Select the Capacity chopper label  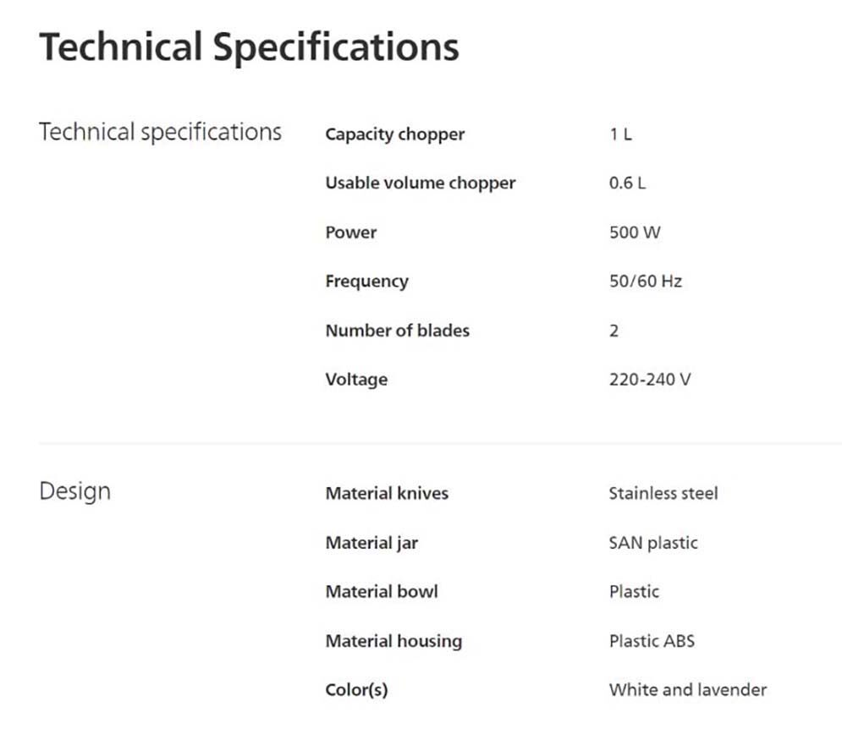[394, 134]
